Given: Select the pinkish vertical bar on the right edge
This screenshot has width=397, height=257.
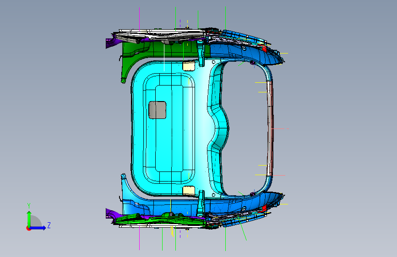Looking at the screenshot, I should point(270,128).
